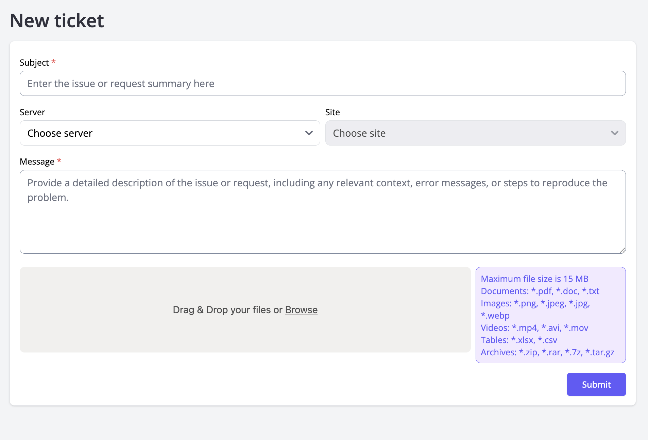Click the Archives file types line
This screenshot has height=440, width=648.
547,352
